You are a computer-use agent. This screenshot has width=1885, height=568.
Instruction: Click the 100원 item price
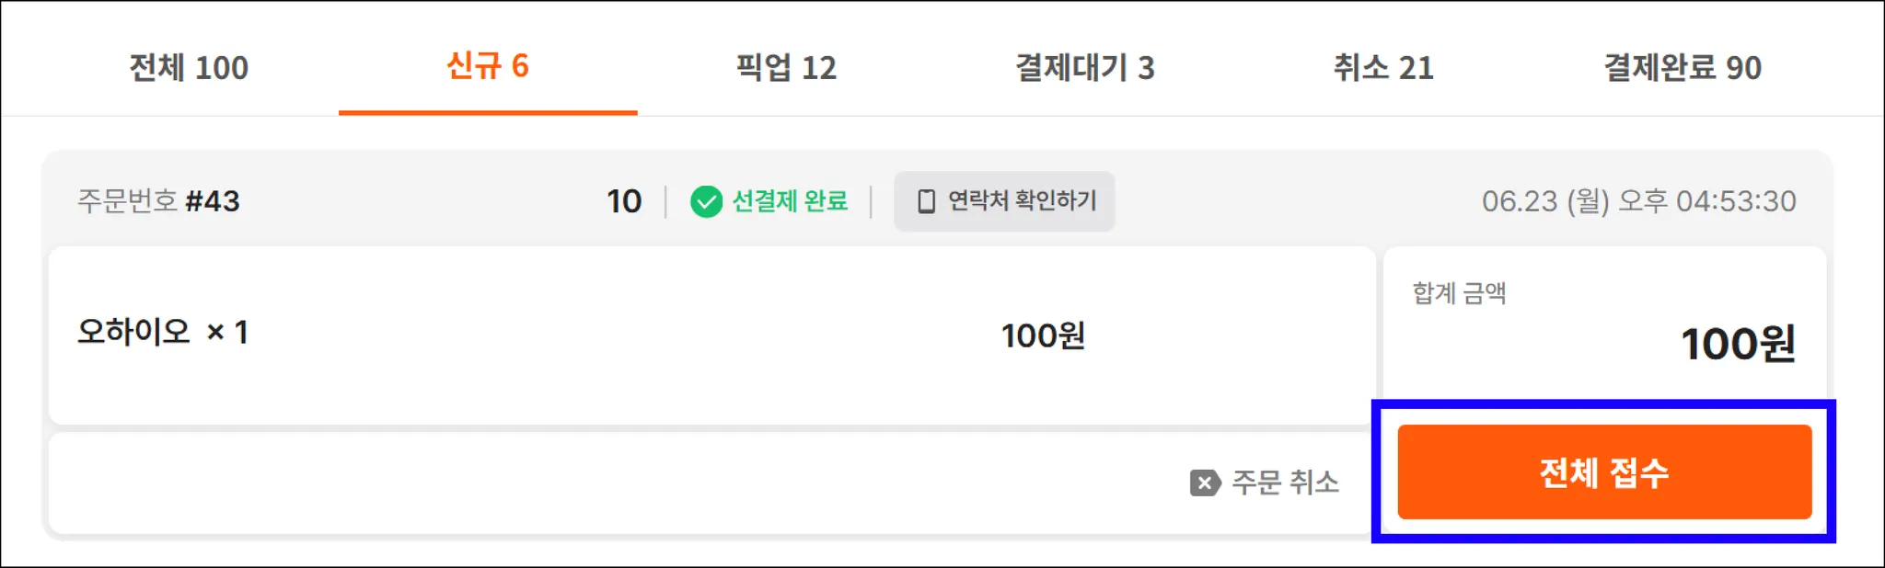pyautogui.click(x=1043, y=336)
